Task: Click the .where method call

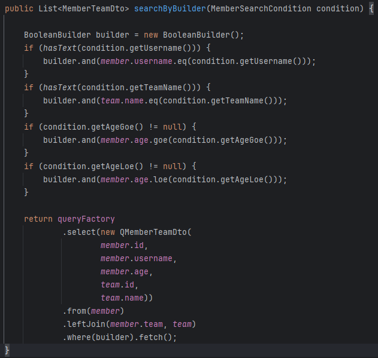Action: pos(77,337)
